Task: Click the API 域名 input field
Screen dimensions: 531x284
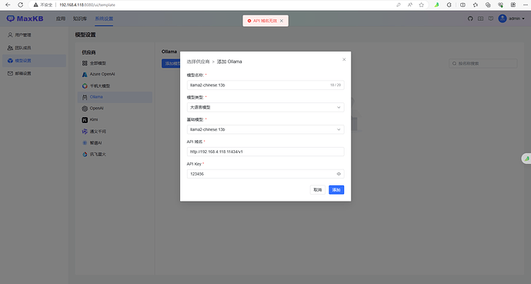Action: [265, 152]
